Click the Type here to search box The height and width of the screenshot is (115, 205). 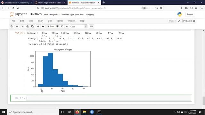33,112
